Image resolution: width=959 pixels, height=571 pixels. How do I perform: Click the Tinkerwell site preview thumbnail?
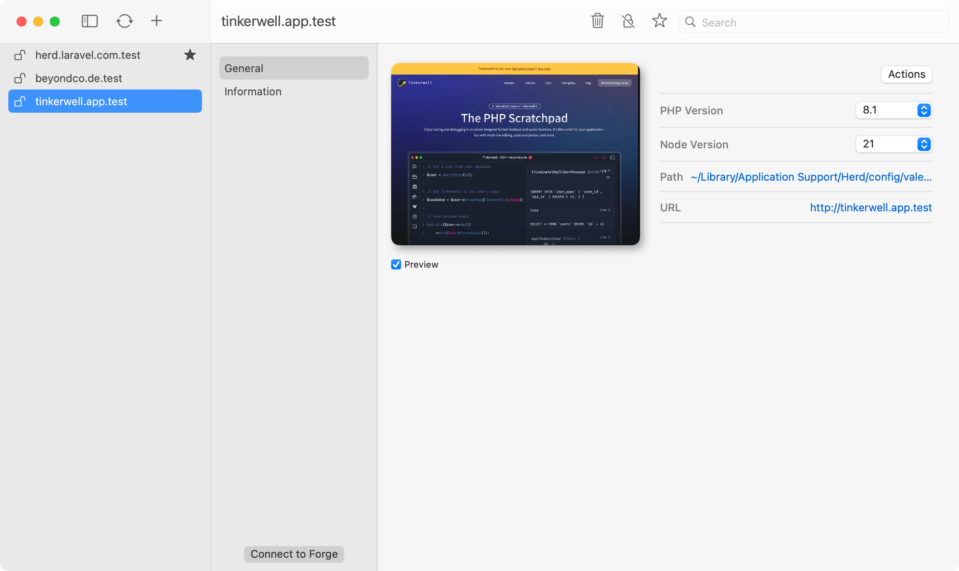[515, 154]
